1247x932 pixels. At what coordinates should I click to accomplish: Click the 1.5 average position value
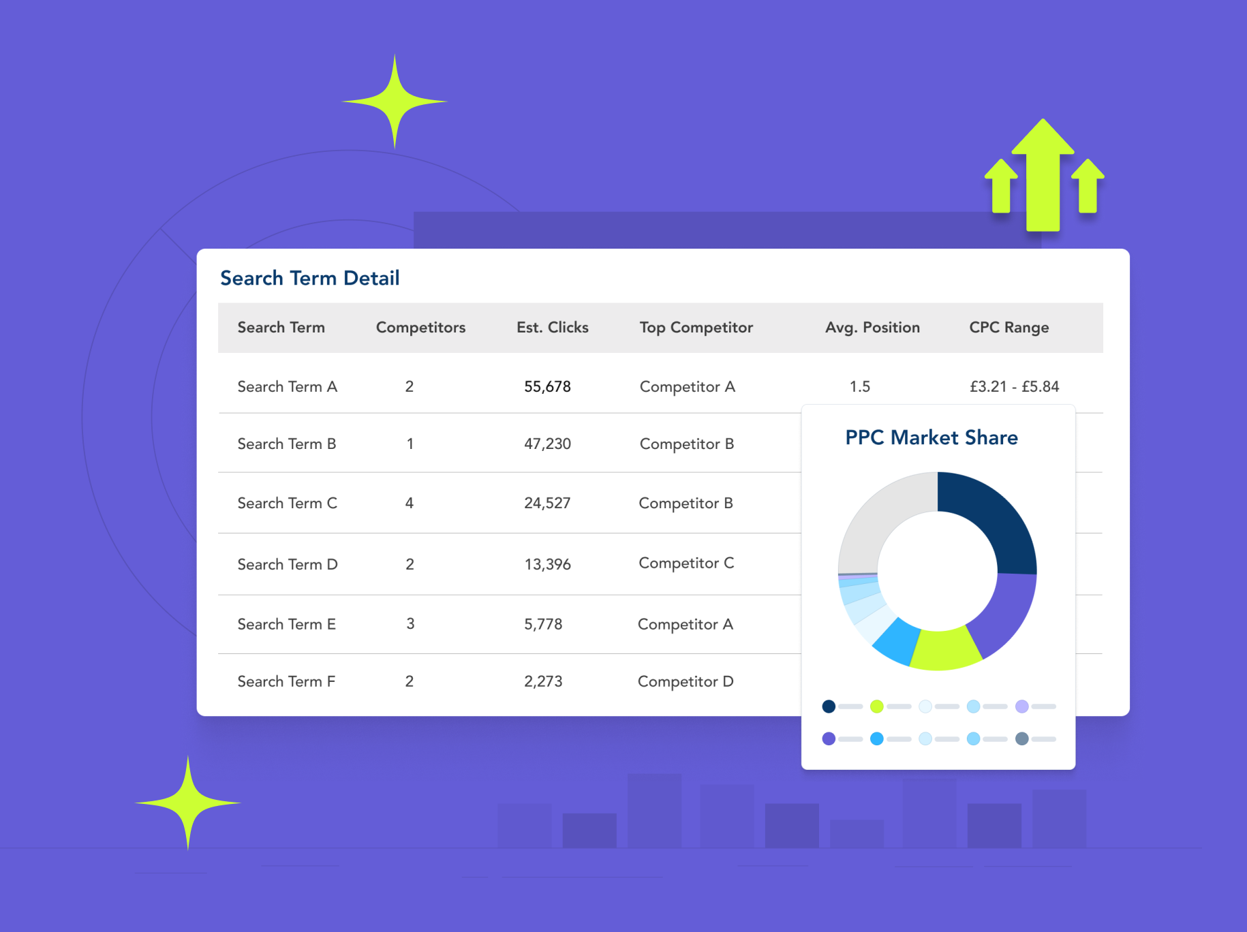[x=859, y=387]
